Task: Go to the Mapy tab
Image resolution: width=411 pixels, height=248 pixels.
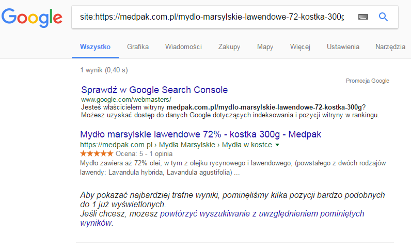Action: (x=265, y=47)
